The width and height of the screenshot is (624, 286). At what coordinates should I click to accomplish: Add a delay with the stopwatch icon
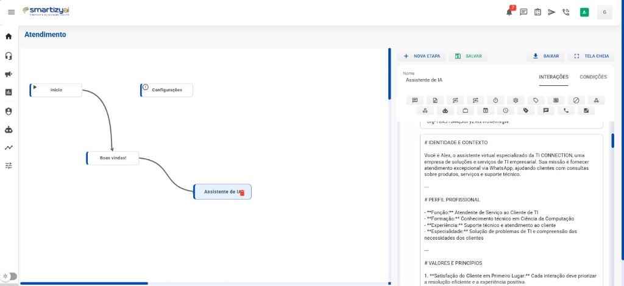[495, 100]
